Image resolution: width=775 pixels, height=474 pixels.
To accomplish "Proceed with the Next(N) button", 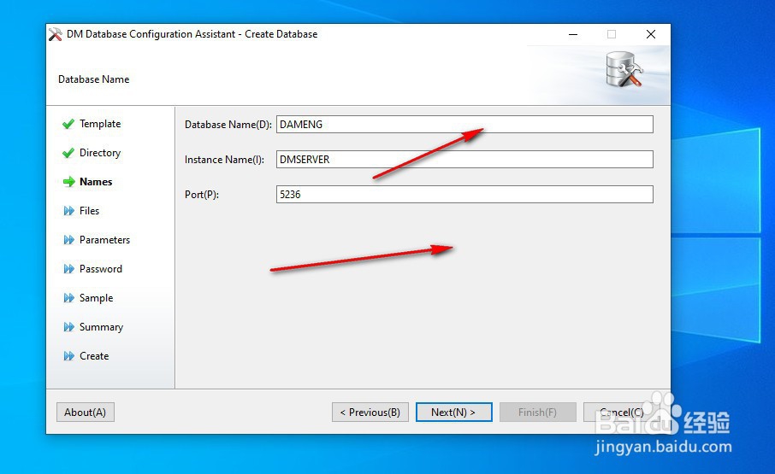I will (453, 413).
